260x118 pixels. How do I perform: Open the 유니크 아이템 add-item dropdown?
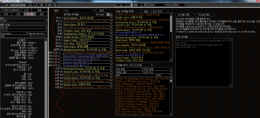point(141,65)
